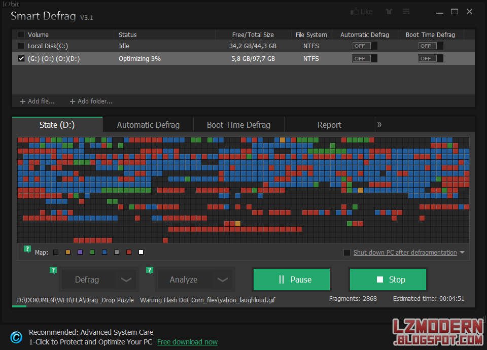Viewport: 487px width, 350px height.
Task: Click the Stop button
Action: pyautogui.click(x=388, y=279)
